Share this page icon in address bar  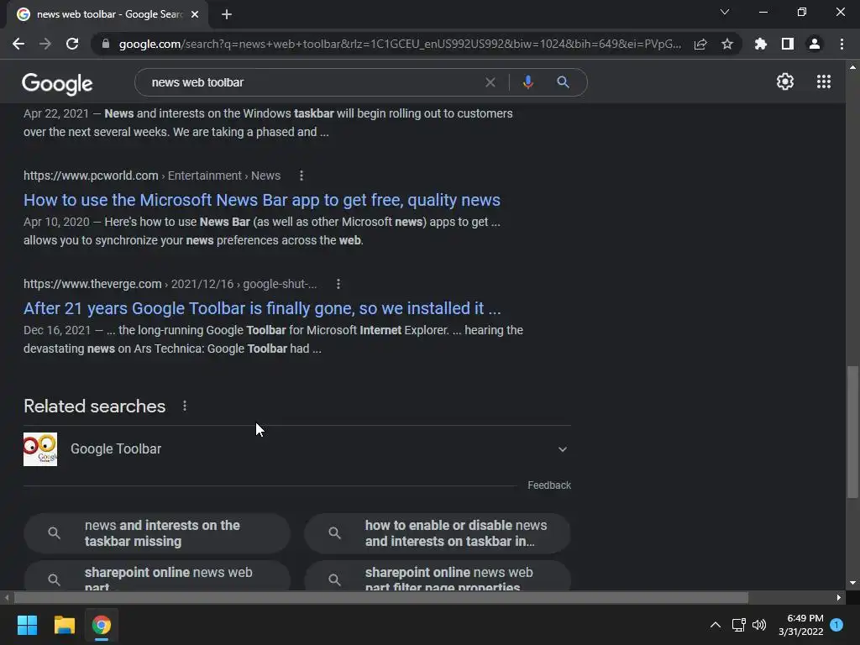(700, 45)
